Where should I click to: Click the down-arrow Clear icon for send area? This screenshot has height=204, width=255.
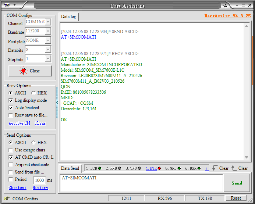coord(215,168)
